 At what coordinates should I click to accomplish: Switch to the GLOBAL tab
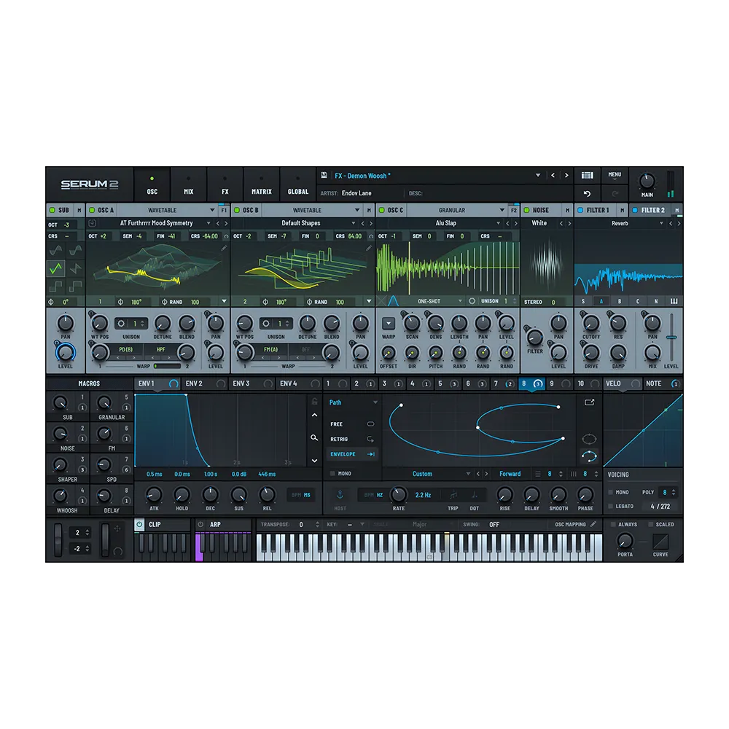tap(298, 185)
